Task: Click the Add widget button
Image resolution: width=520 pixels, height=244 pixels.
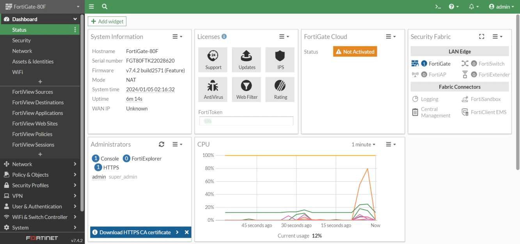Action: click(107, 21)
